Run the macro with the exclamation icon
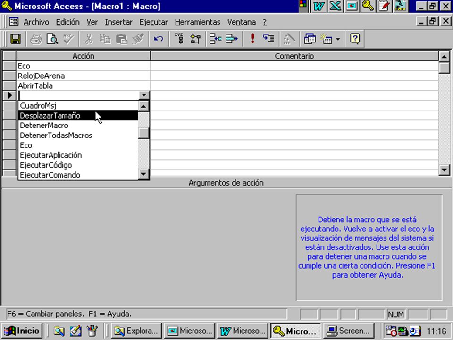This screenshot has width=453, height=340. coord(252,39)
